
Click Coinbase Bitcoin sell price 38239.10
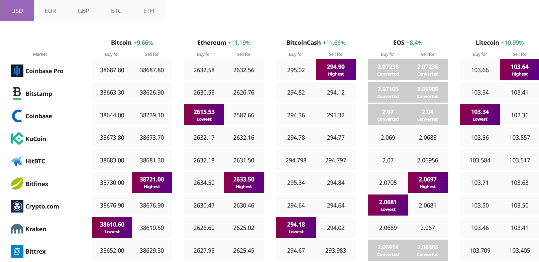[x=152, y=115]
